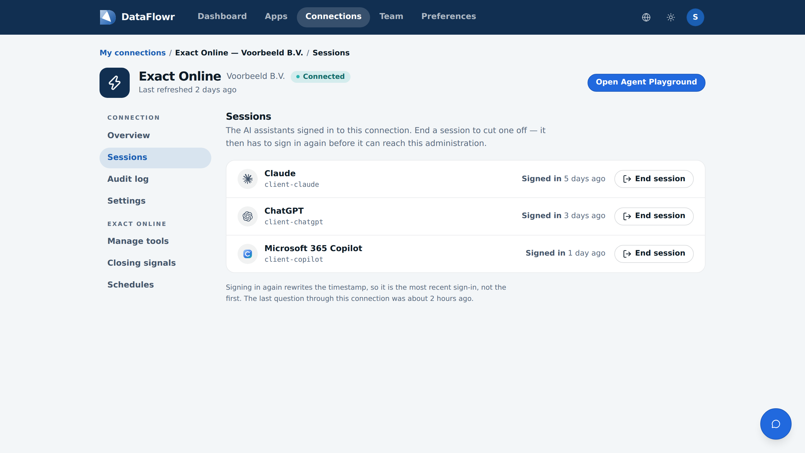Open the Audit log page
Screen dimensions: 805x453
coord(155,179)
